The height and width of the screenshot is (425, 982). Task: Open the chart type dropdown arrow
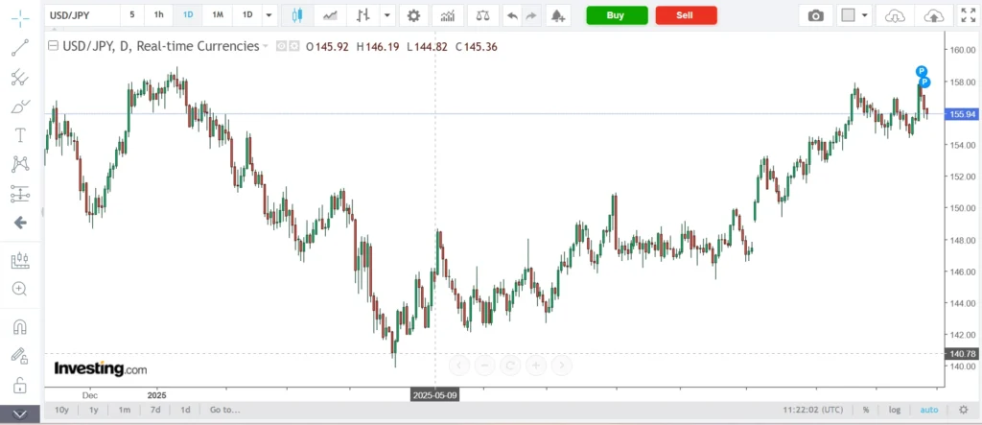pos(387,15)
